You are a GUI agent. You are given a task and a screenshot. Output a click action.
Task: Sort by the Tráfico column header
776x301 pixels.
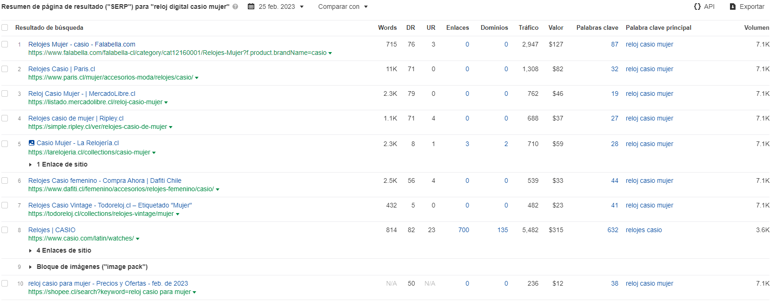(x=529, y=27)
